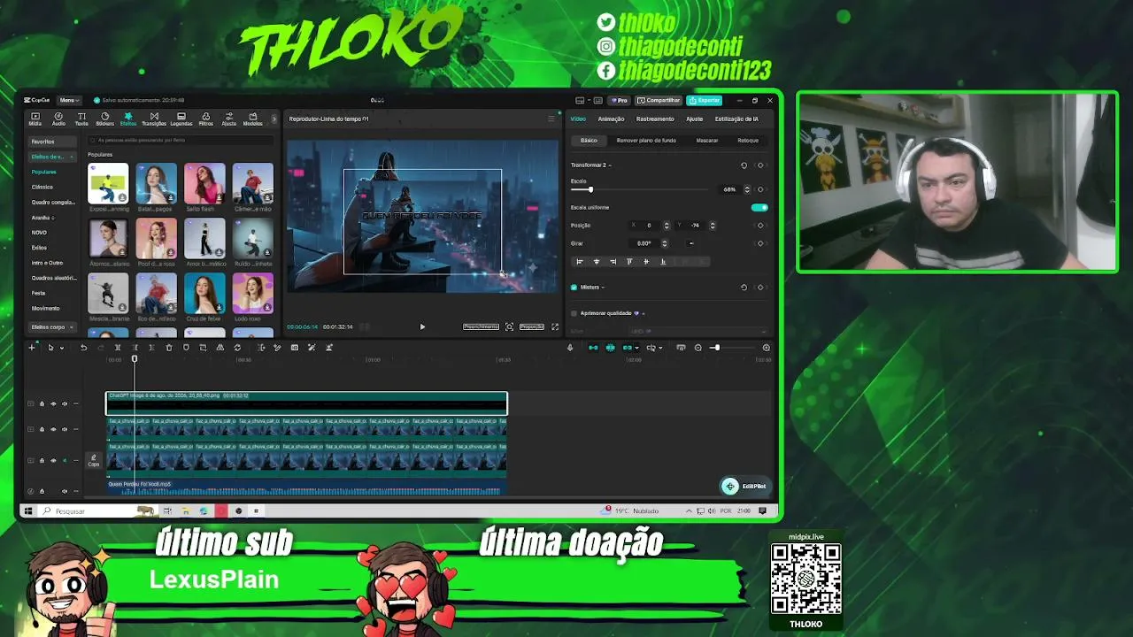Align layer horizontally centered

(x=596, y=262)
